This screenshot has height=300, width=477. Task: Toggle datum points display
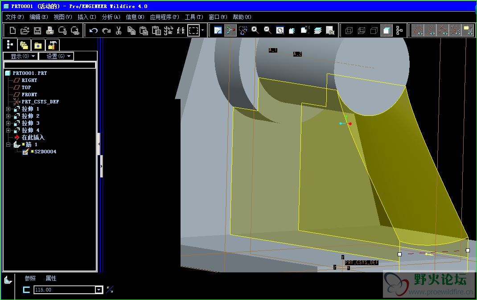click(x=443, y=30)
